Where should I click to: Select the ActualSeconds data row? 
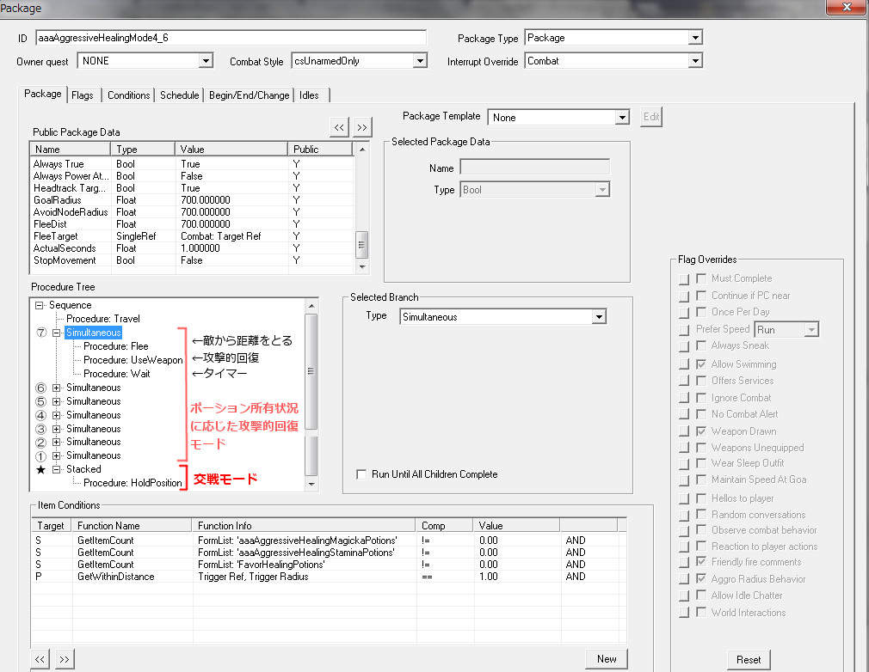[x=193, y=248]
